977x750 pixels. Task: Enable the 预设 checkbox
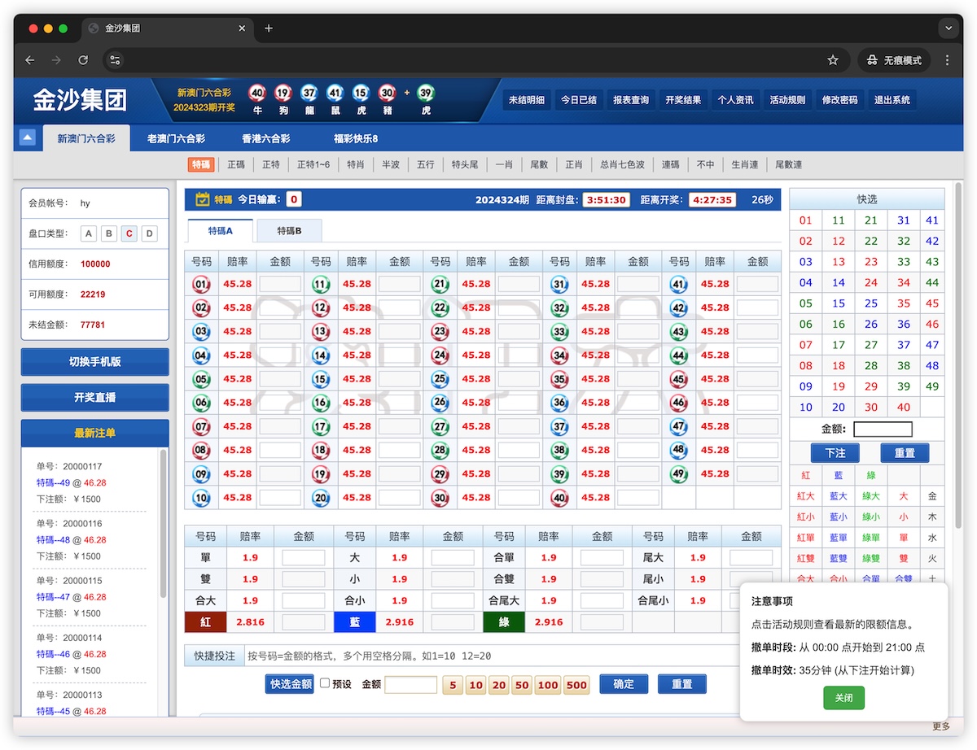(325, 684)
